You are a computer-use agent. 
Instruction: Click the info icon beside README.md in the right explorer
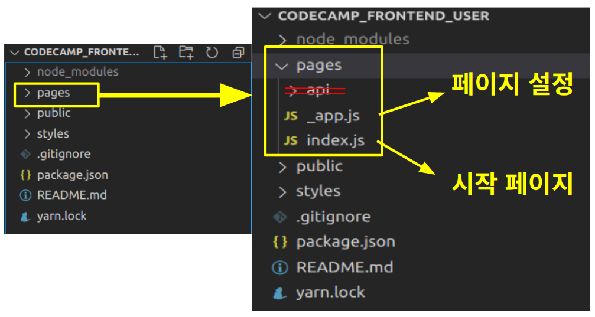tap(280, 267)
